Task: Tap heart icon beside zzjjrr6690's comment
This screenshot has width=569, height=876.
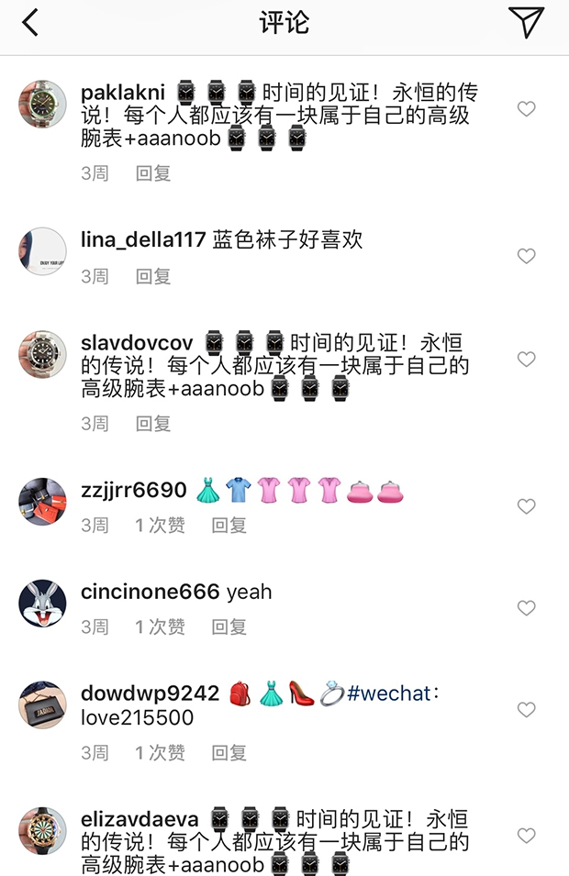Action: coord(527,506)
